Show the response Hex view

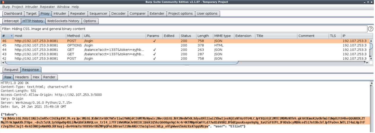click(36, 77)
